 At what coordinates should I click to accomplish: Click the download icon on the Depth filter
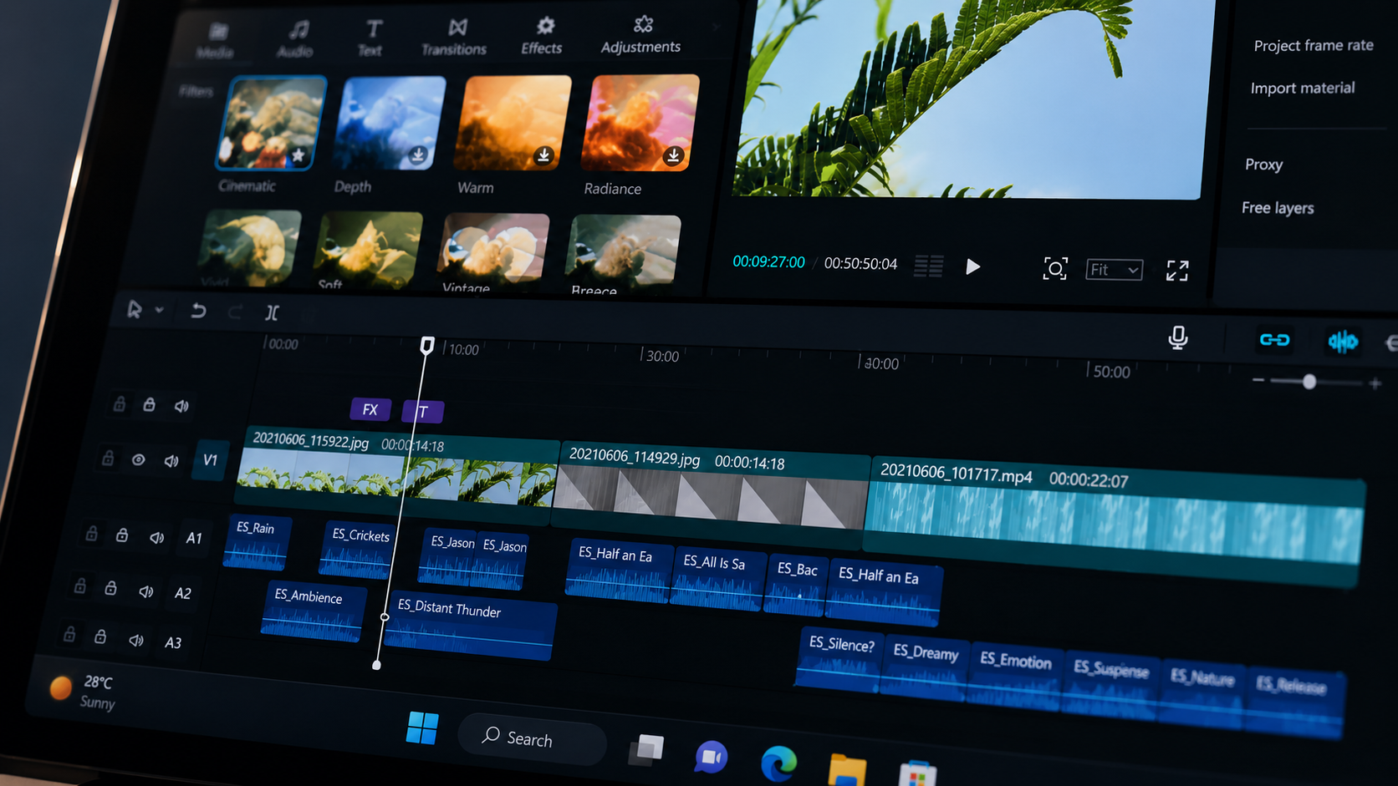(x=417, y=155)
